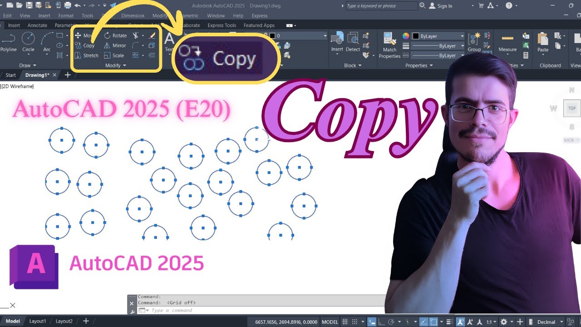This screenshot has width=581, height=327.
Task: Expand the Modify panel
Action: [x=115, y=65]
